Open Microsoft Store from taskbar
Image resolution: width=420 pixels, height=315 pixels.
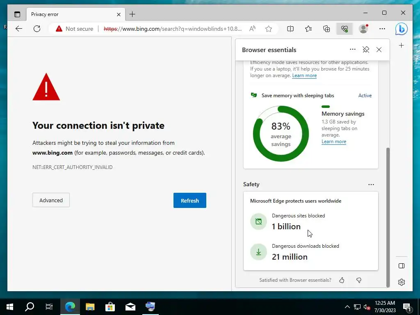(x=110, y=306)
